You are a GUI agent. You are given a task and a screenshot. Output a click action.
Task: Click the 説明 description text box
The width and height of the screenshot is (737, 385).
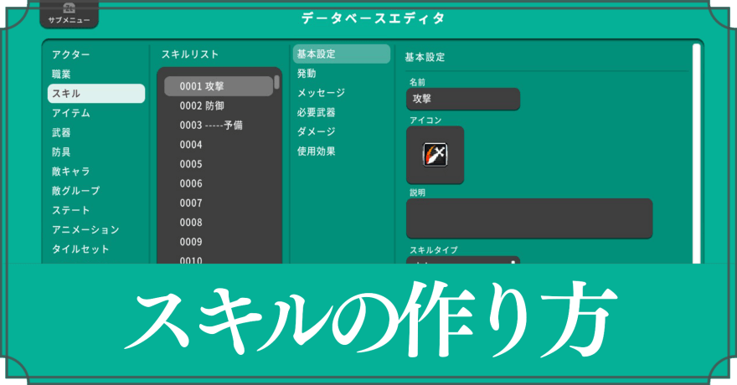(x=529, y=218)
